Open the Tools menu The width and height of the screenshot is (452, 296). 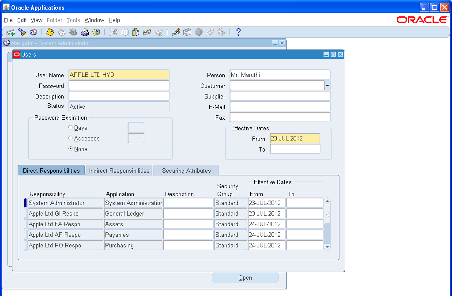point(73,20)
